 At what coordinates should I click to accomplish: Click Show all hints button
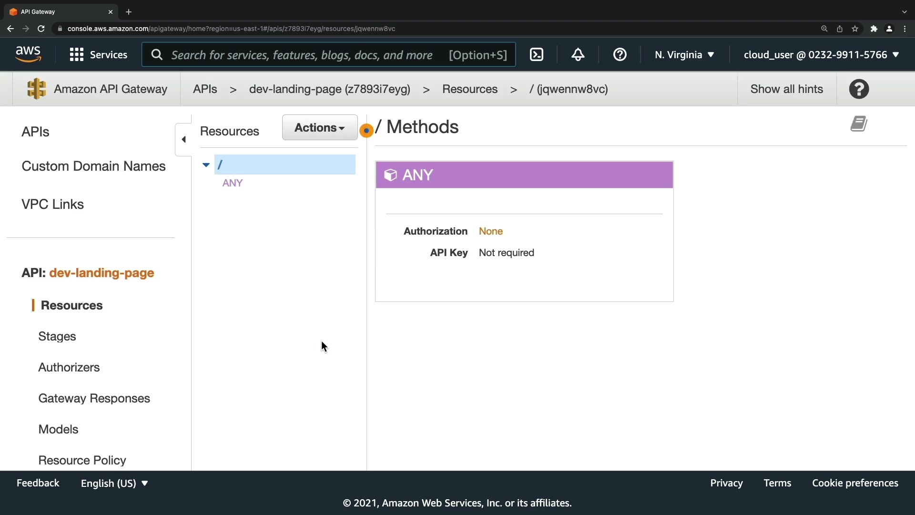[786, 89]
